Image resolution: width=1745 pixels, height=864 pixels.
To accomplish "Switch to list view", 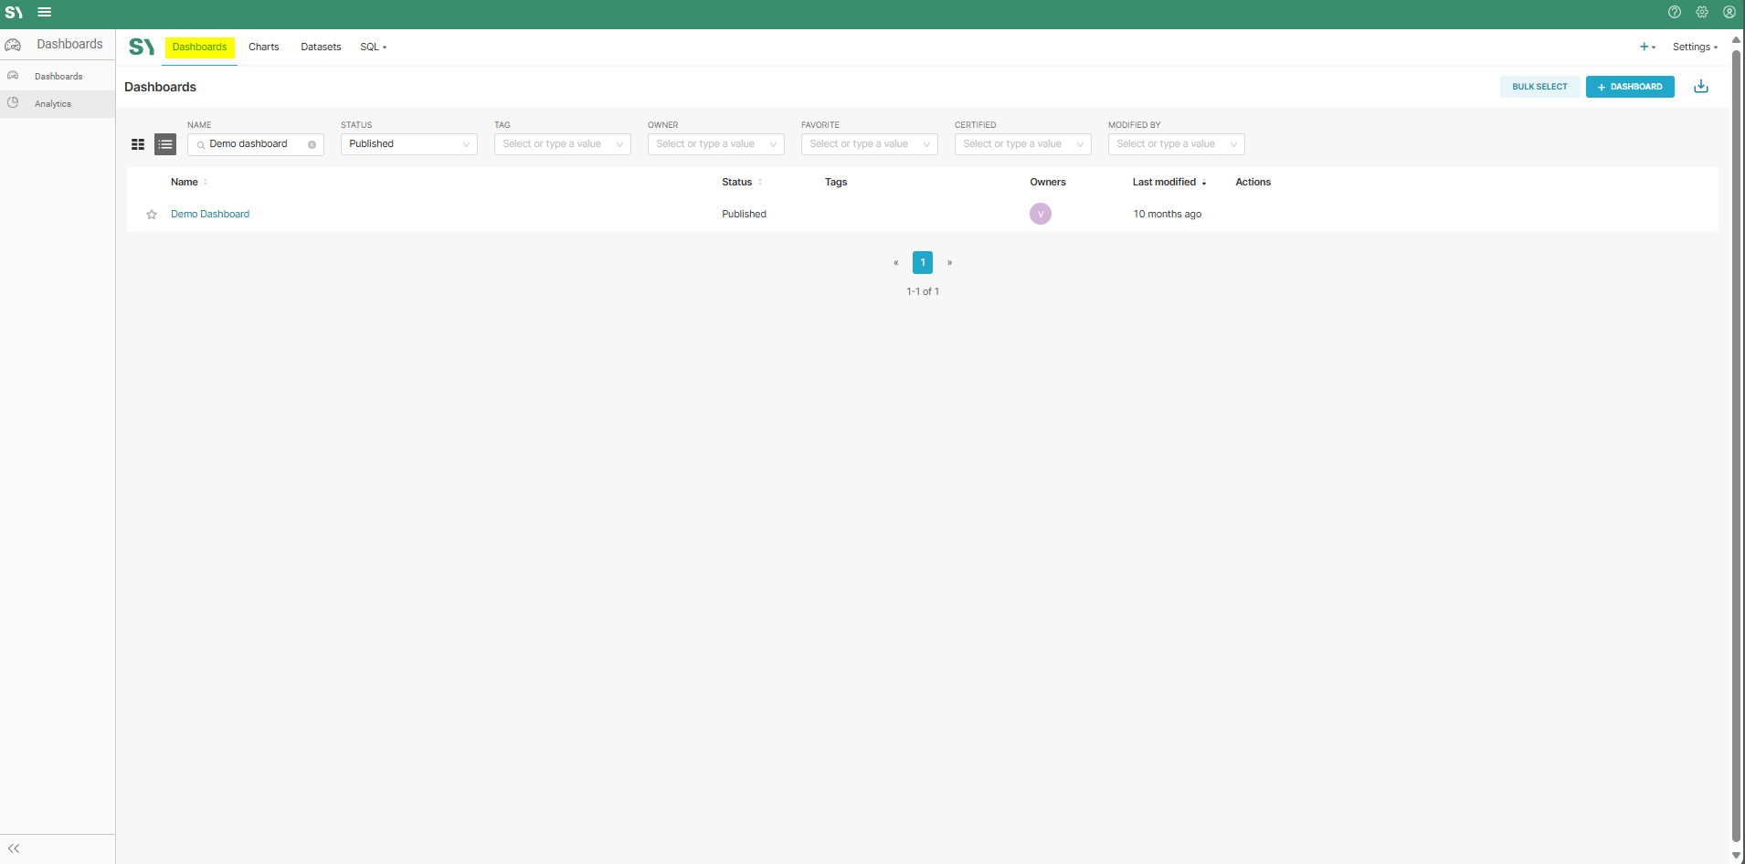I will tap(165, 144).
